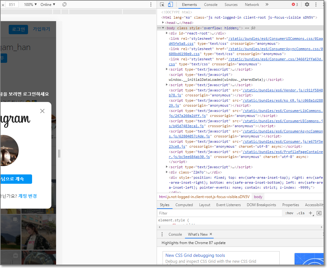
Task: Expand the react-root div node
Action: point(167,33)
